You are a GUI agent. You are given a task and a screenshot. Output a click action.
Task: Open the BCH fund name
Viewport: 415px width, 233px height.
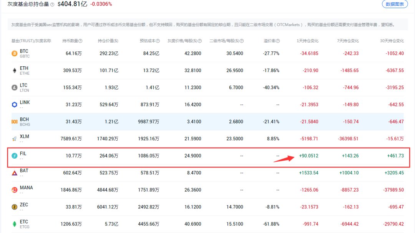24,120
